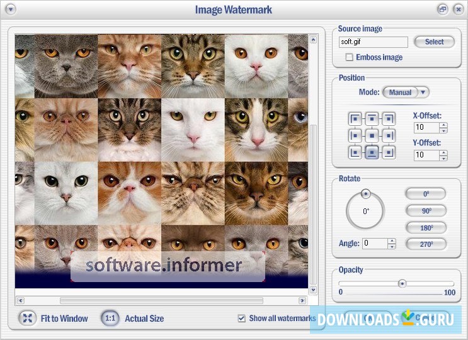This screenshot has height=340, width=468.
Task: Click preview vertical scrollbar down arrow
Action: coord(313,289)
